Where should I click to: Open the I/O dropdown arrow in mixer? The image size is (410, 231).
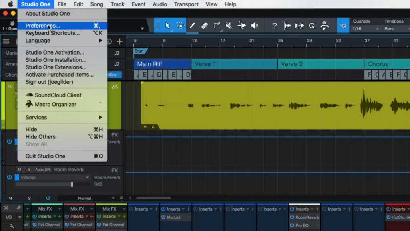click(20, 217)
